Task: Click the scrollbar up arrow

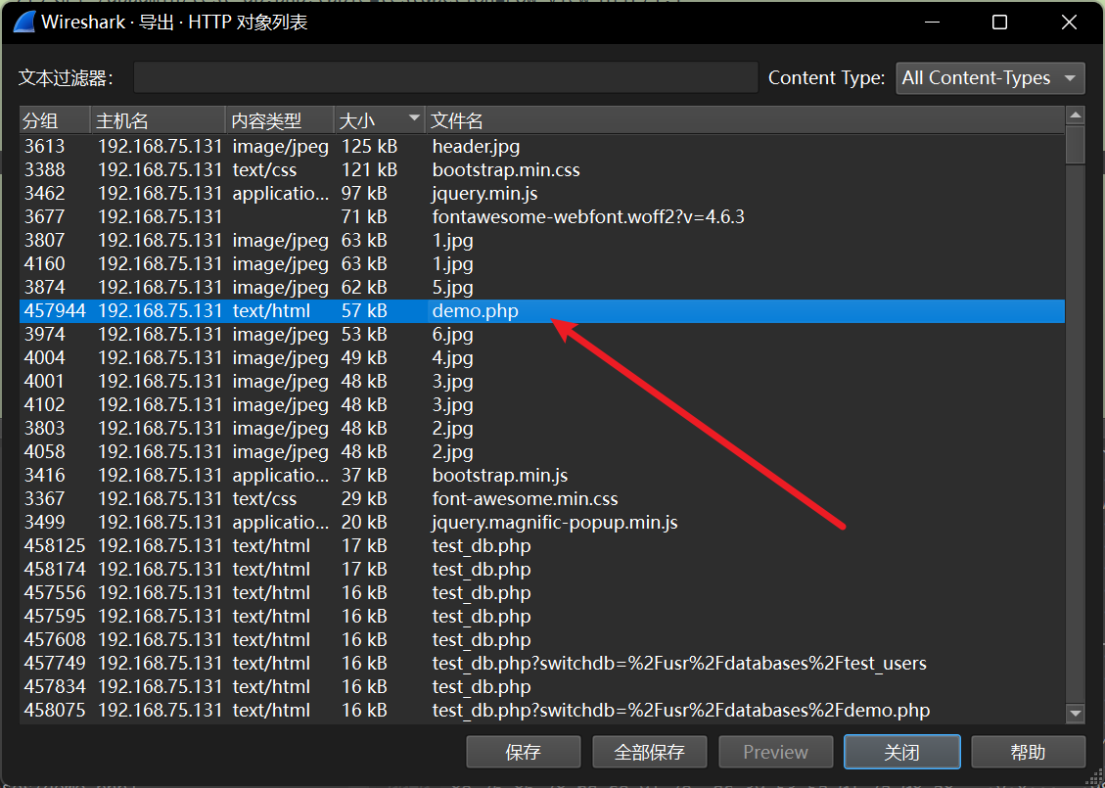Action: coord(1076,116)
